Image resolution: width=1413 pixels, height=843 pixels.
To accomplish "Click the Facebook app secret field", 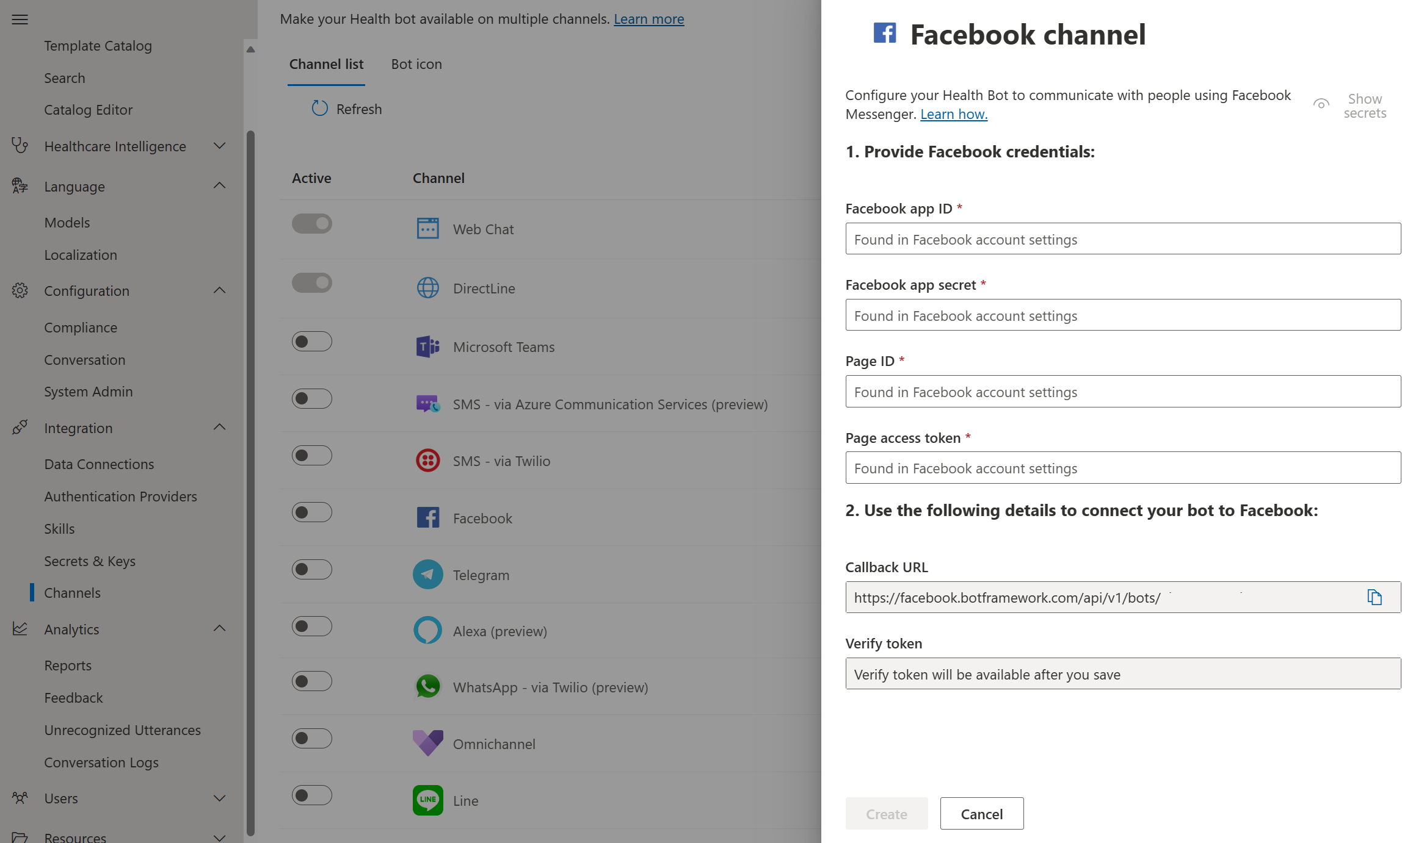I will 1123,315.
